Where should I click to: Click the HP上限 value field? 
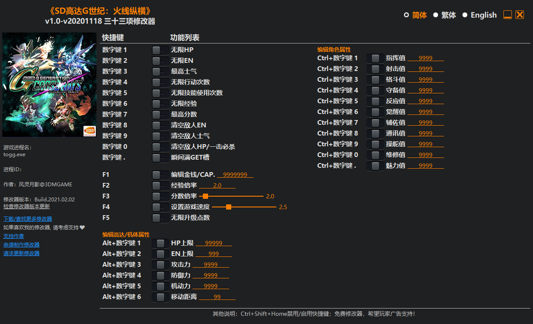click(214, 243)
